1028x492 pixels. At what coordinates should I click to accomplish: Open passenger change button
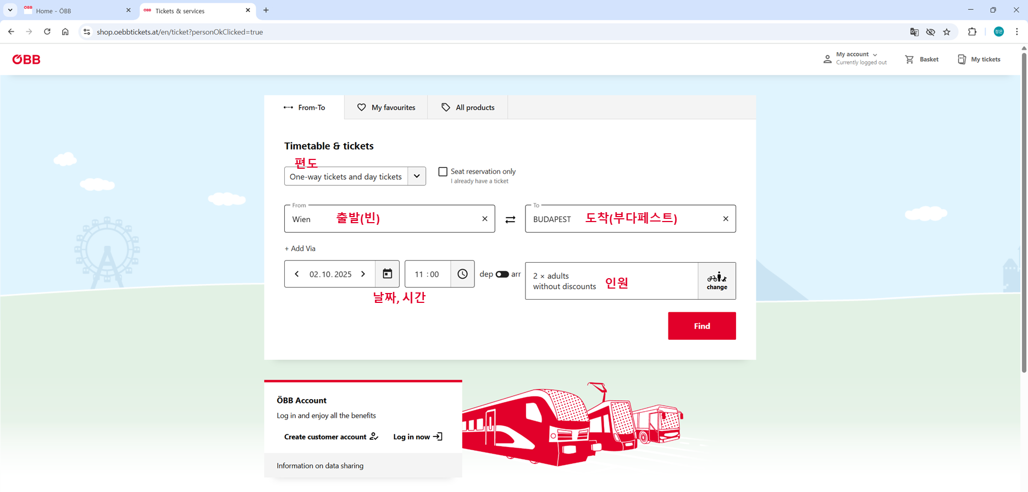point(717,281)
